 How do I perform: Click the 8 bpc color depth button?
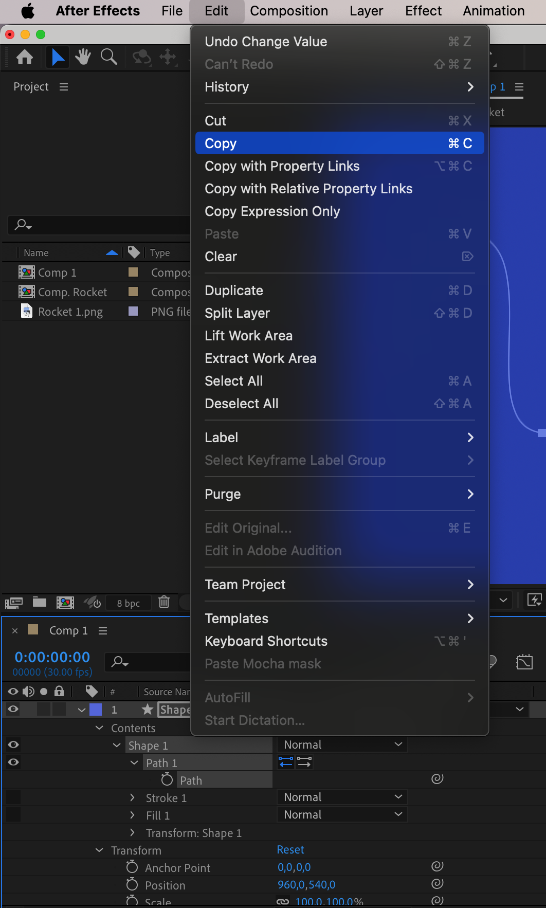[129, 603]
